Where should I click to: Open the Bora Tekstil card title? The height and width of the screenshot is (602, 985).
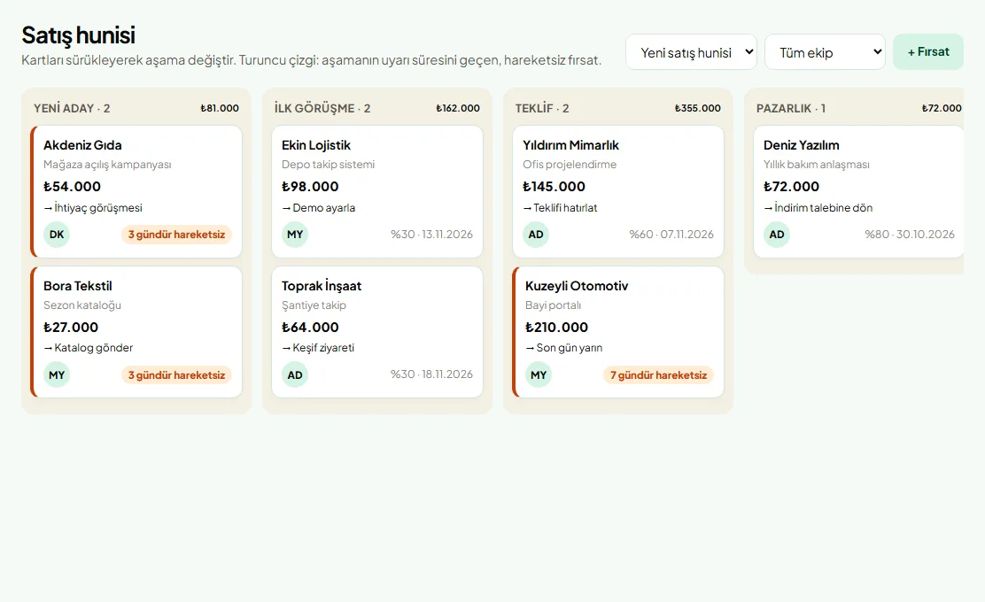[x=78, y=286]
